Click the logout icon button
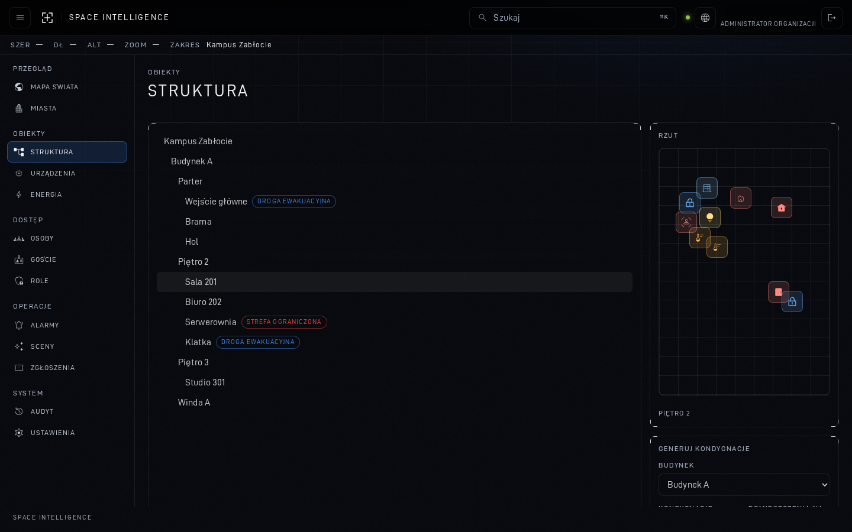Image resolution: width=852 pixels, height=532 pixels. (x=832, y=18)
